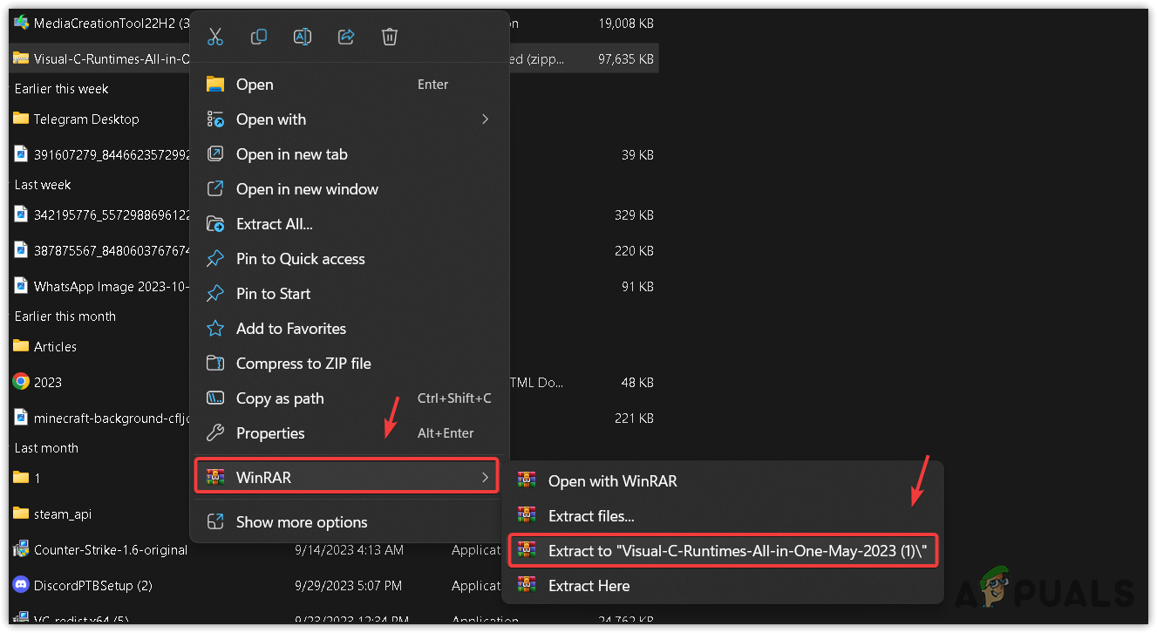Choose Open from the context menu
1157x633 pixels.
pos(350,85)
